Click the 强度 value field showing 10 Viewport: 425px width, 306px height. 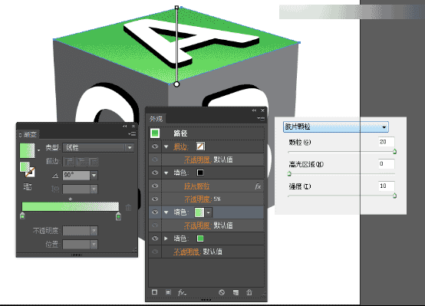coord(387,186)
